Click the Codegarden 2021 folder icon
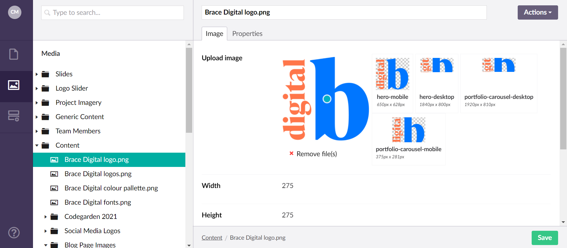The height and width of the screenshot is (248, 567). point(54,217)
